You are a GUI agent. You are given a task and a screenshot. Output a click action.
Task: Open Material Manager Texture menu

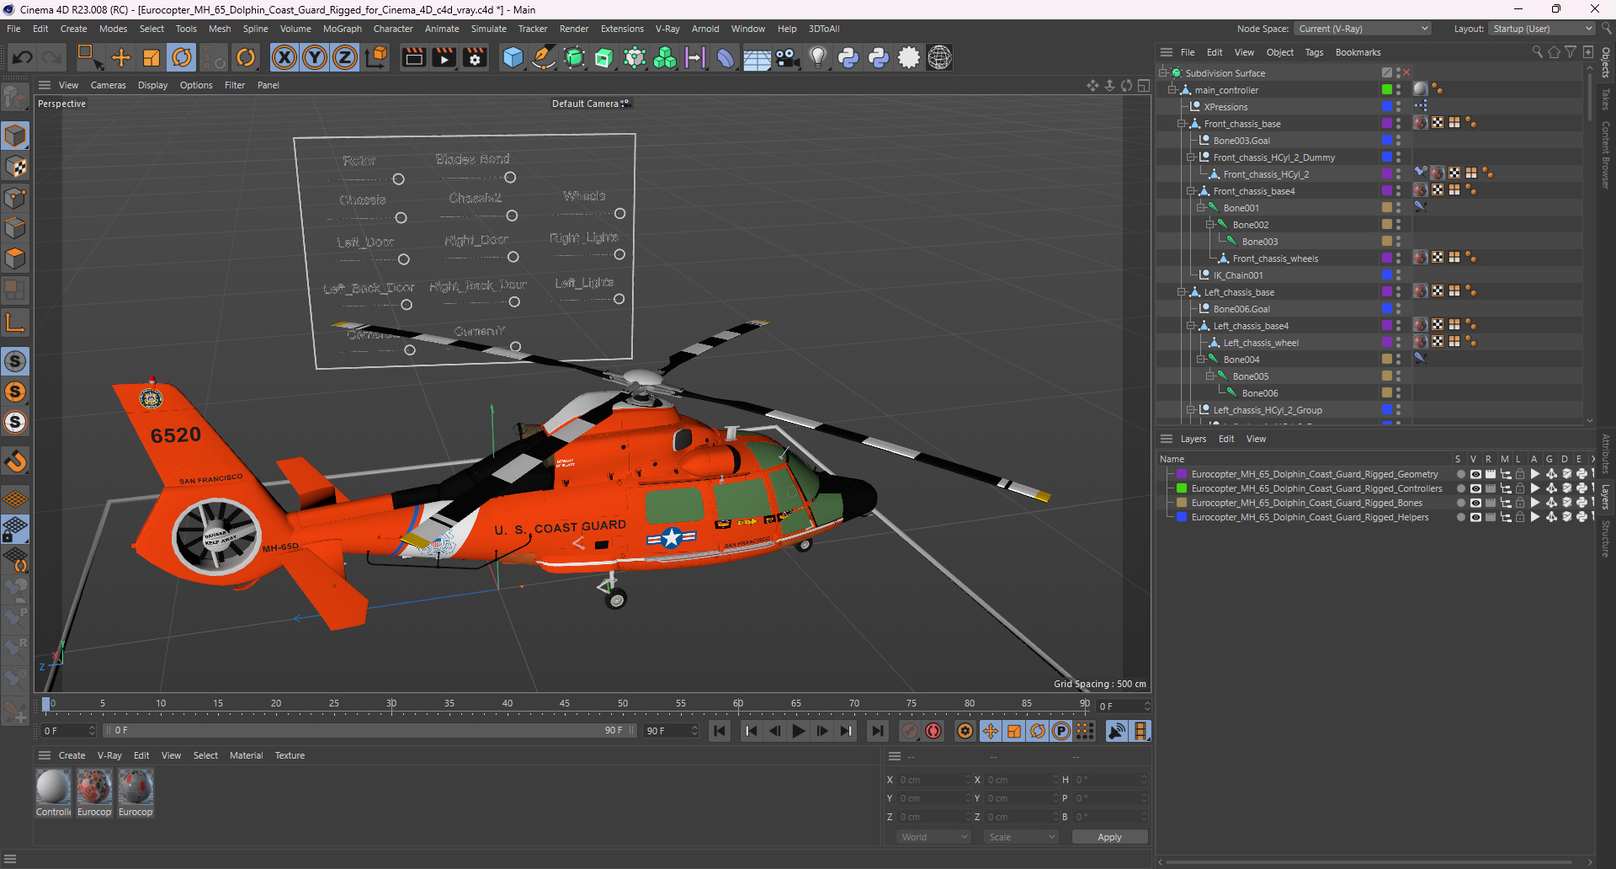(x=290, y=755)
